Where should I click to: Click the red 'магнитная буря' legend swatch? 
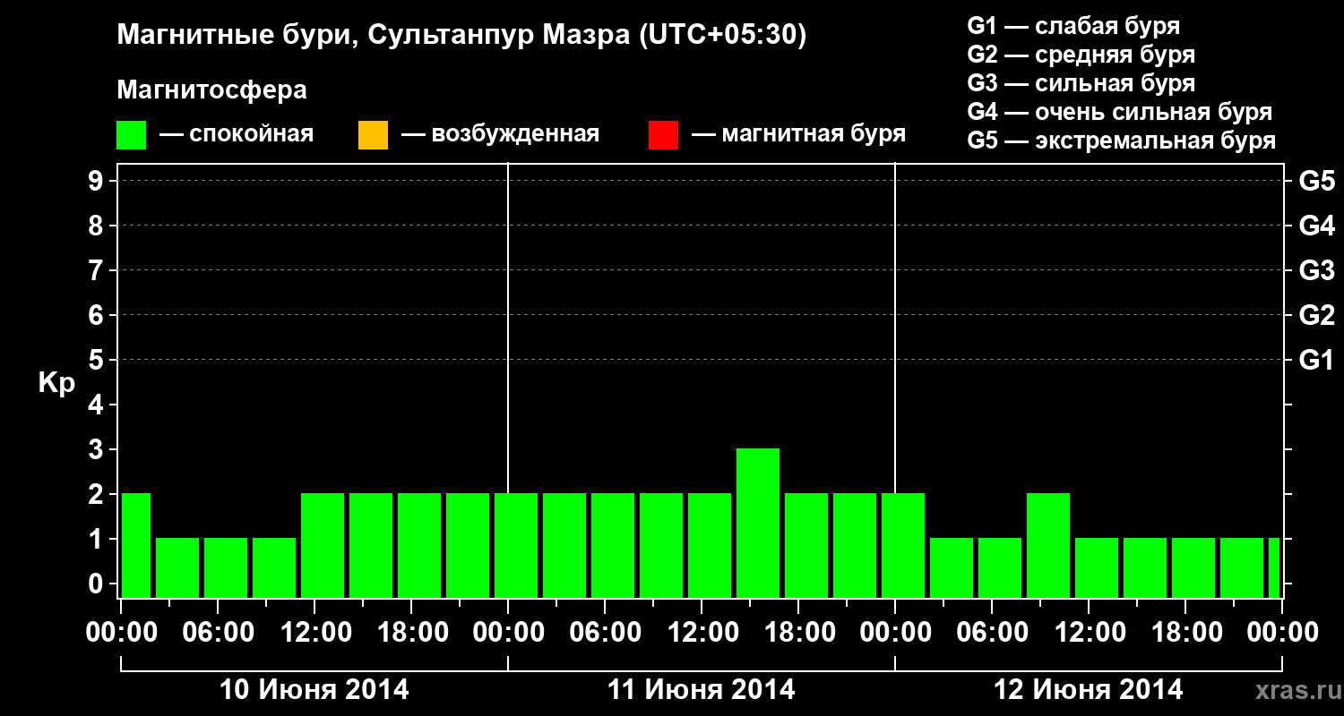click(x=663, y=135)
